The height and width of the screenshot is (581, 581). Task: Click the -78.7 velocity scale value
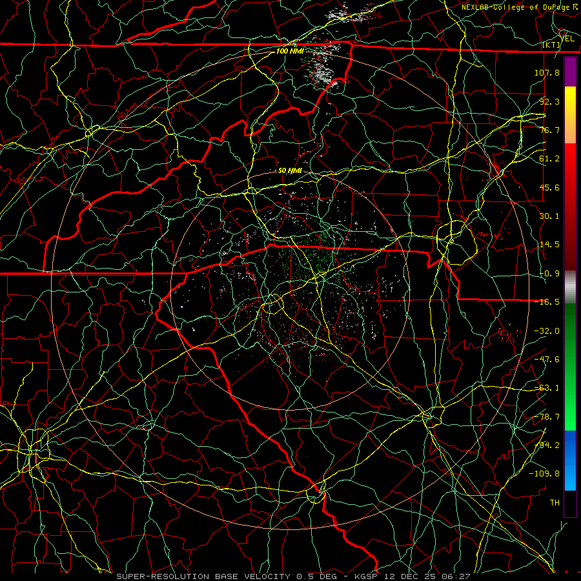point(547,417)
